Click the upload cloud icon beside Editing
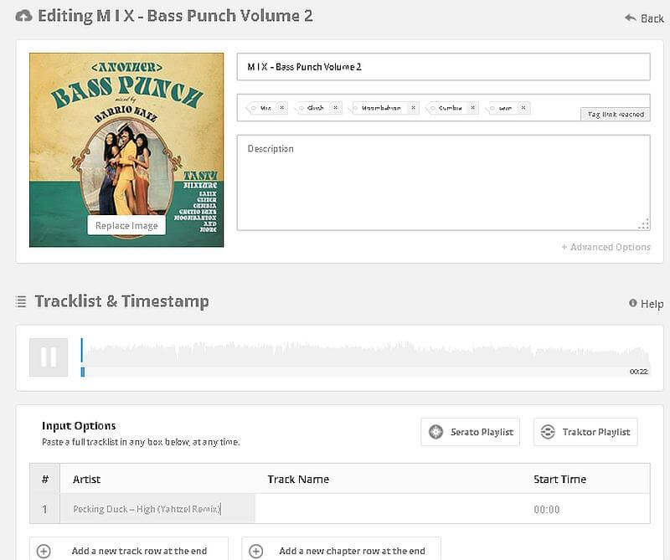 [24, 16]
